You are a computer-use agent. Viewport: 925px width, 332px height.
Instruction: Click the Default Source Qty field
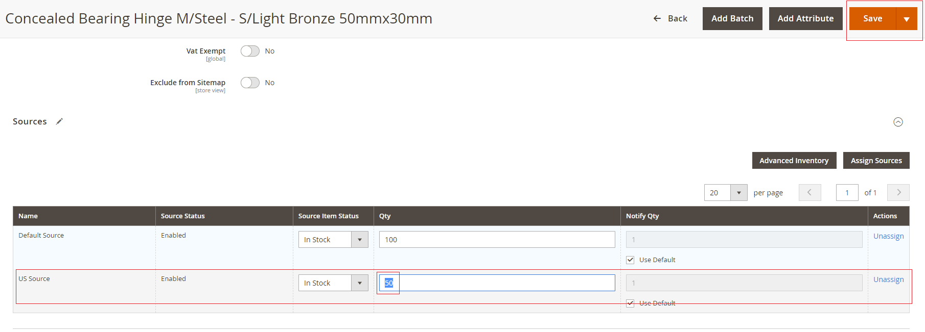coord(497,240)
